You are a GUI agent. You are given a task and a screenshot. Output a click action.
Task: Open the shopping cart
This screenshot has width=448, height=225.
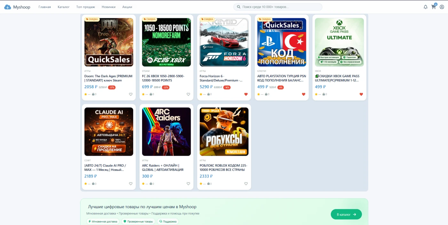434,7
